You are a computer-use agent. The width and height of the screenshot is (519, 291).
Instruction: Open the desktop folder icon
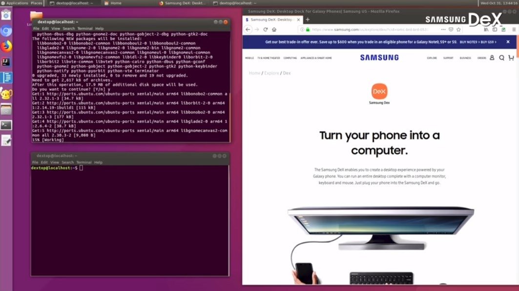(36, 16)
